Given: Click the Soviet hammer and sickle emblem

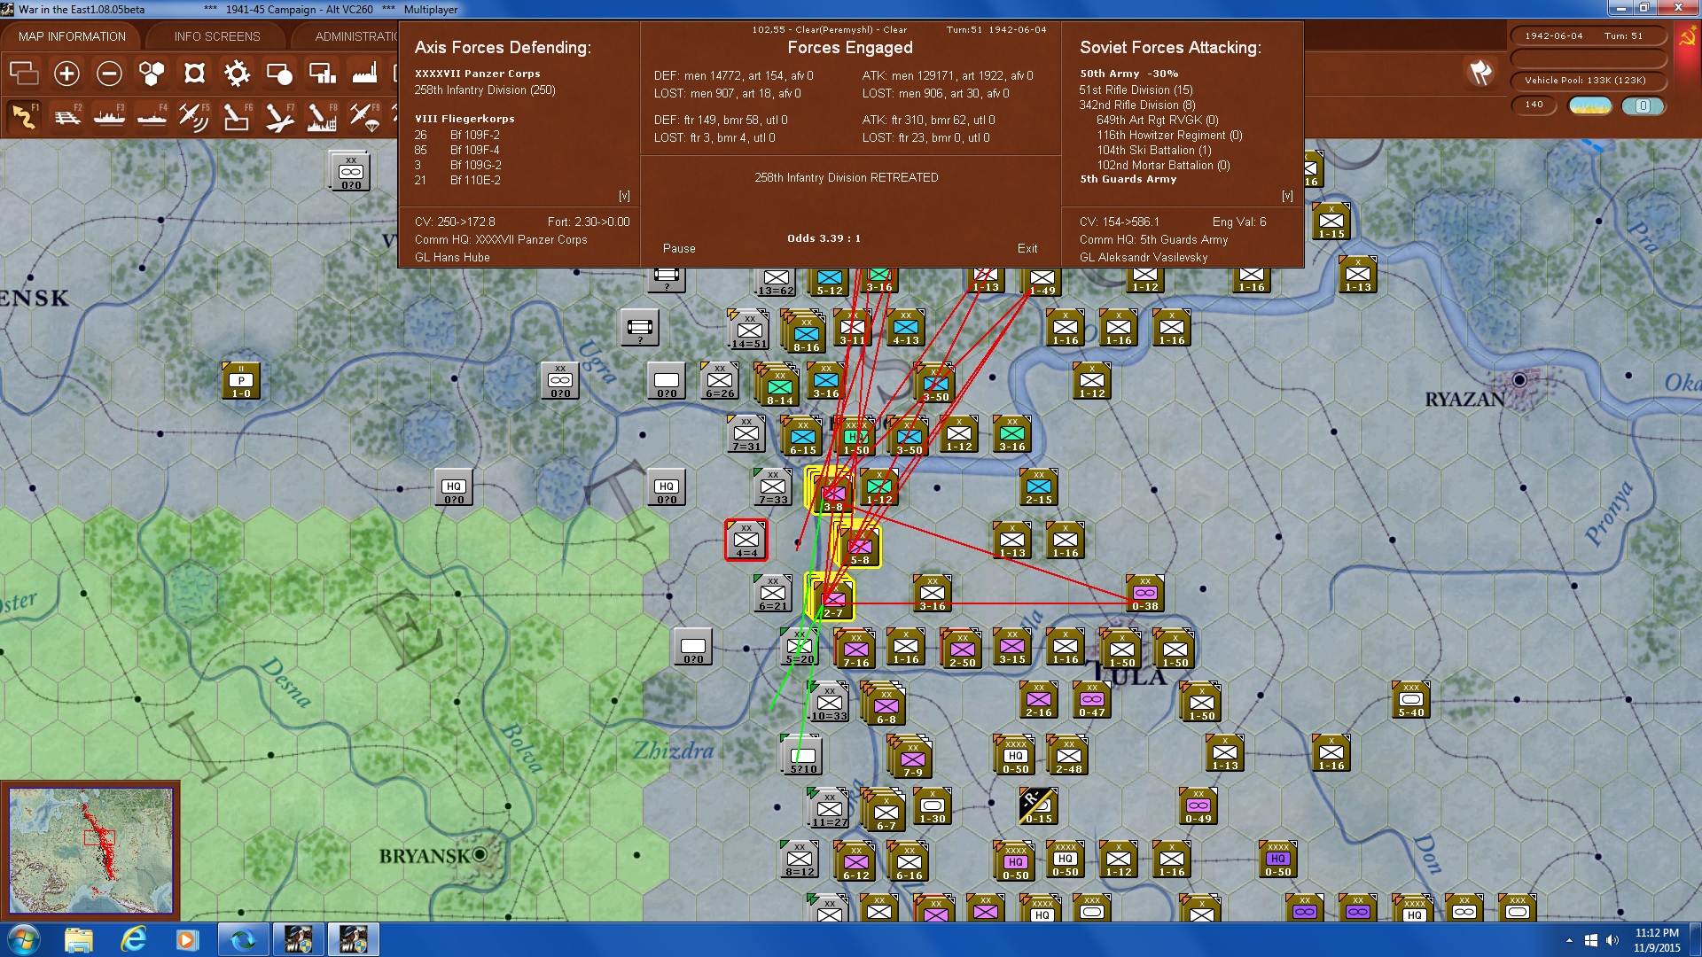Looking at the screenshot, I should [x=1687, y=37].
